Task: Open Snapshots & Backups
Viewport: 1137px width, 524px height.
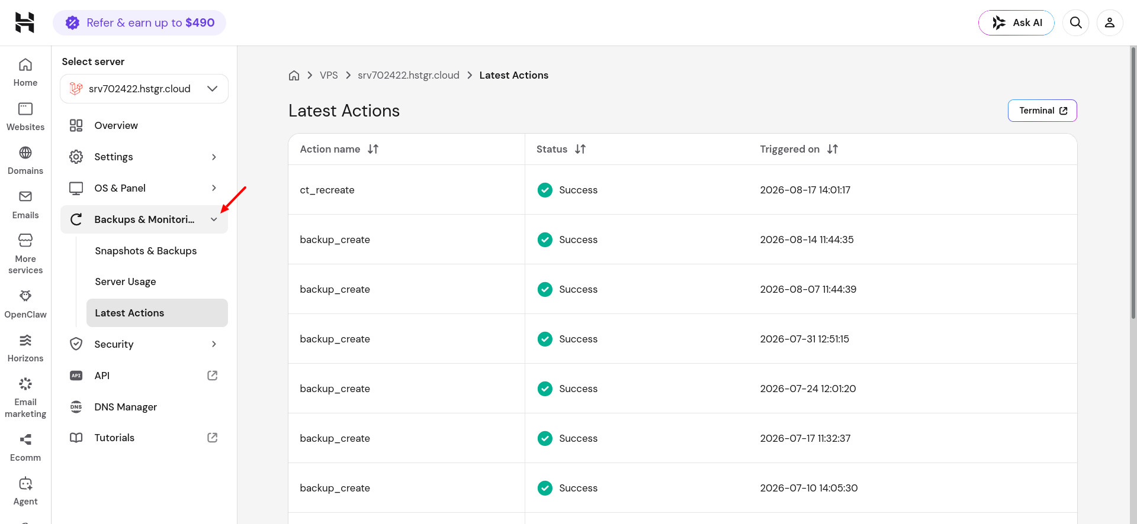Action: (157, 251)
